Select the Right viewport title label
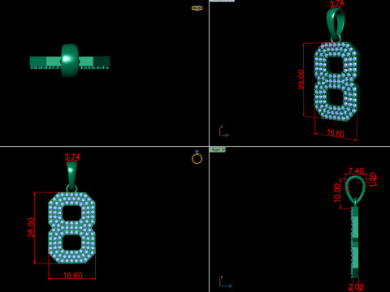The image size is (390, 292). (x=216, y=149)
